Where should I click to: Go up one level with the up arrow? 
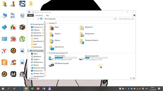[38, 19]
